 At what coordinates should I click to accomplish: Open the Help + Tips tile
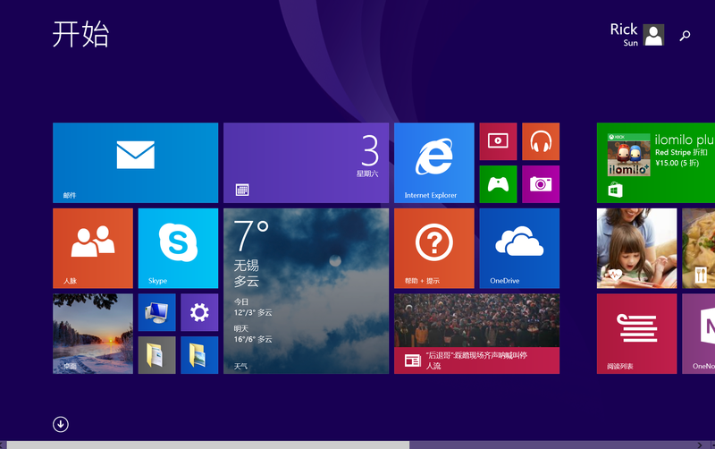point(433,248)
